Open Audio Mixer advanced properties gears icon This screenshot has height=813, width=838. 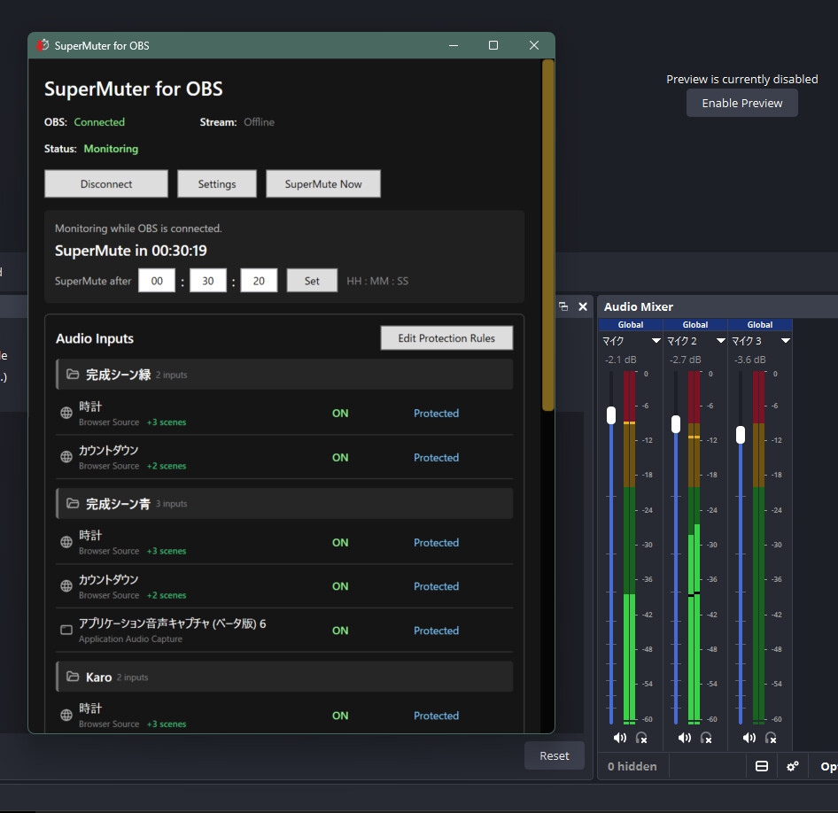point(793,766)
